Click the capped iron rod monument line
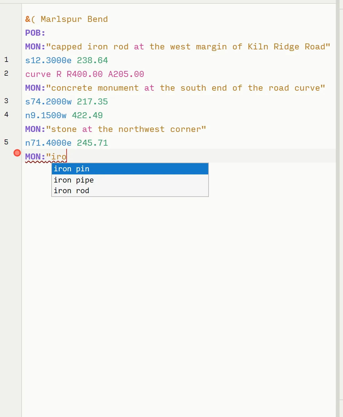Image resolution: width=343 pixels, height=417 pixels. coord(178,47)
